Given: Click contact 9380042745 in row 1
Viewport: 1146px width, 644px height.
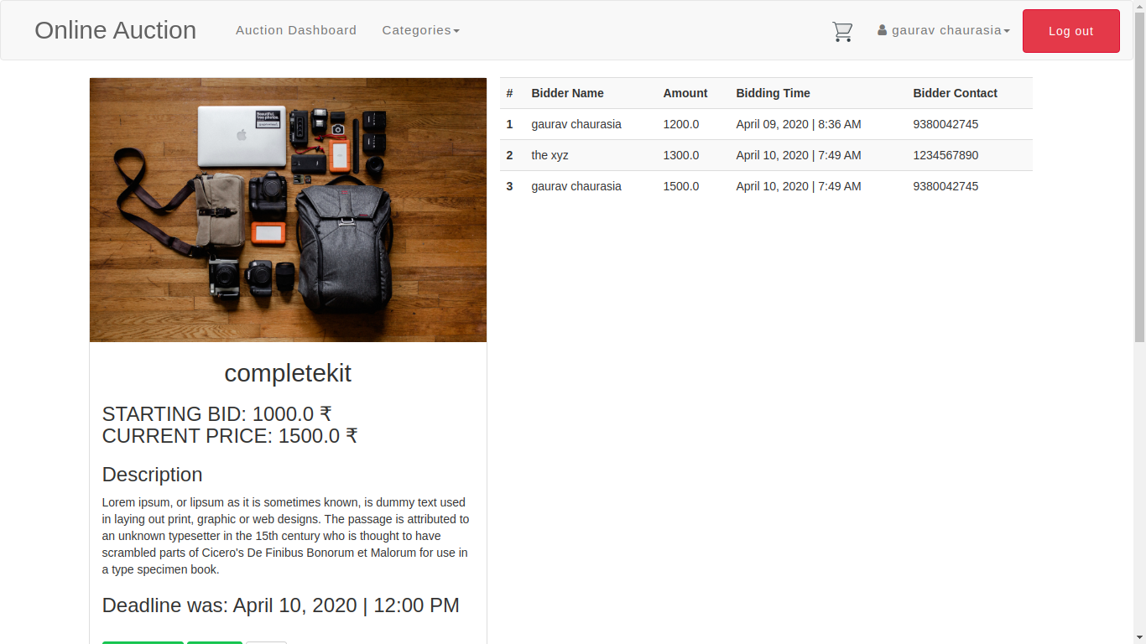Looking at the screenshot, I should [x=945, y=124].
